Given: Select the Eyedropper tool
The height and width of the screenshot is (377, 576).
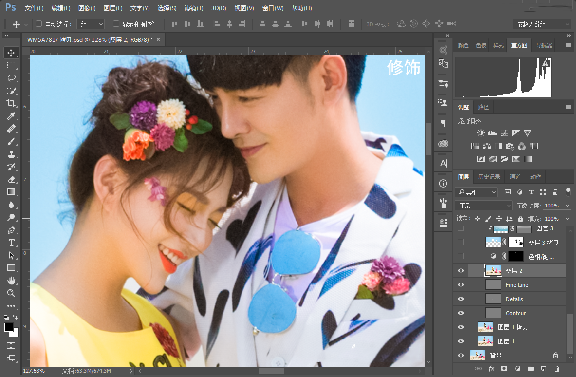Looking at the screenshot, I should coord(11,116).
